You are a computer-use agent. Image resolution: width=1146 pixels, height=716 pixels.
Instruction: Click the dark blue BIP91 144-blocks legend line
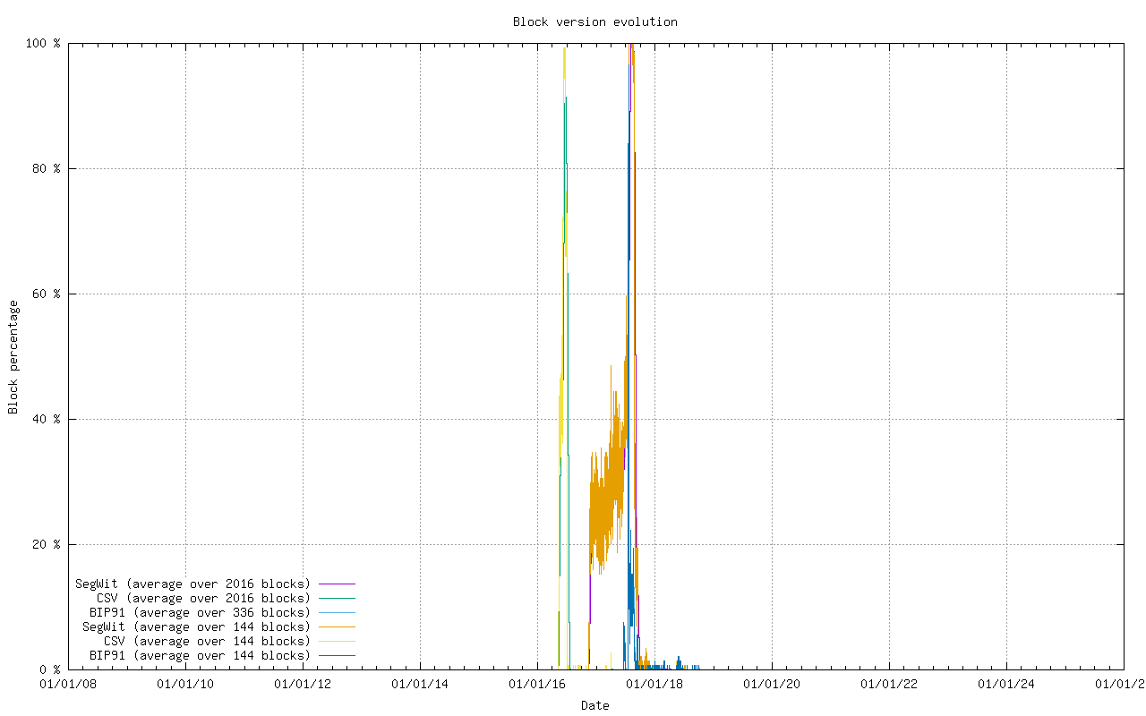tap(337, 655)
